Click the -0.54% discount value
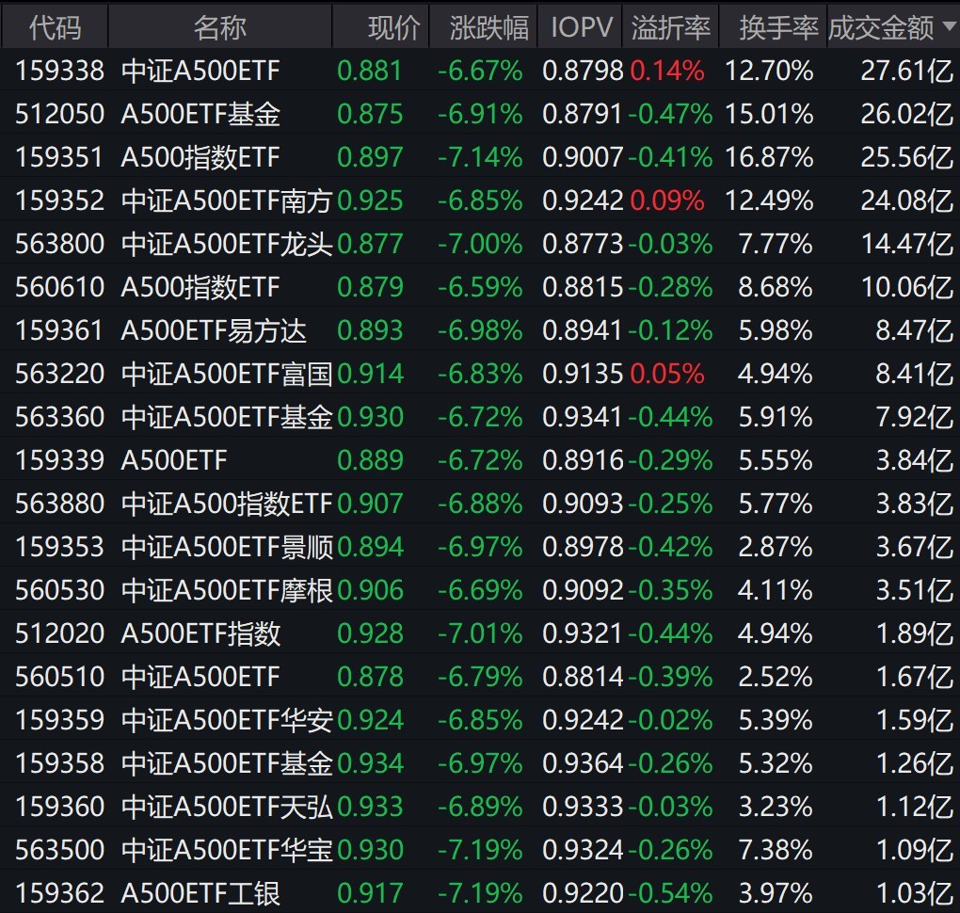This screenshot has width=960, height=913. (670, 893)
